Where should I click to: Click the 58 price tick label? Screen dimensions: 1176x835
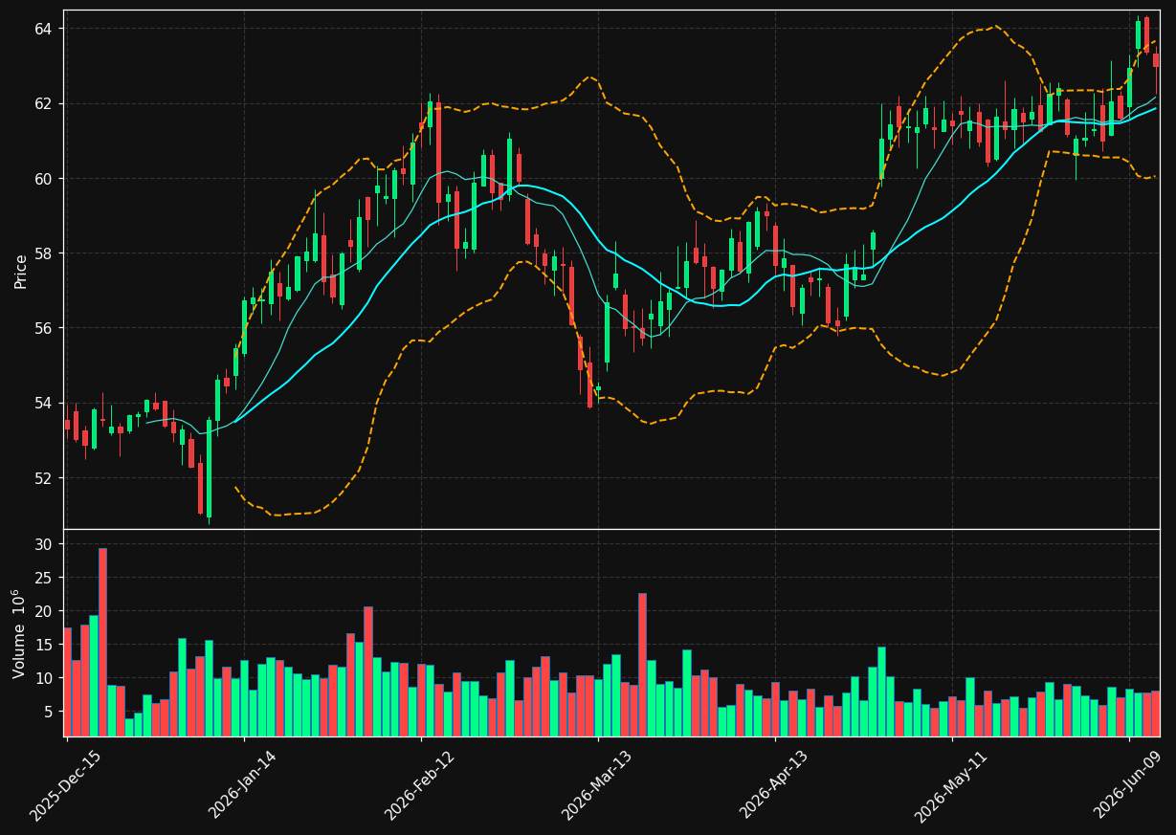pos(45,253)
